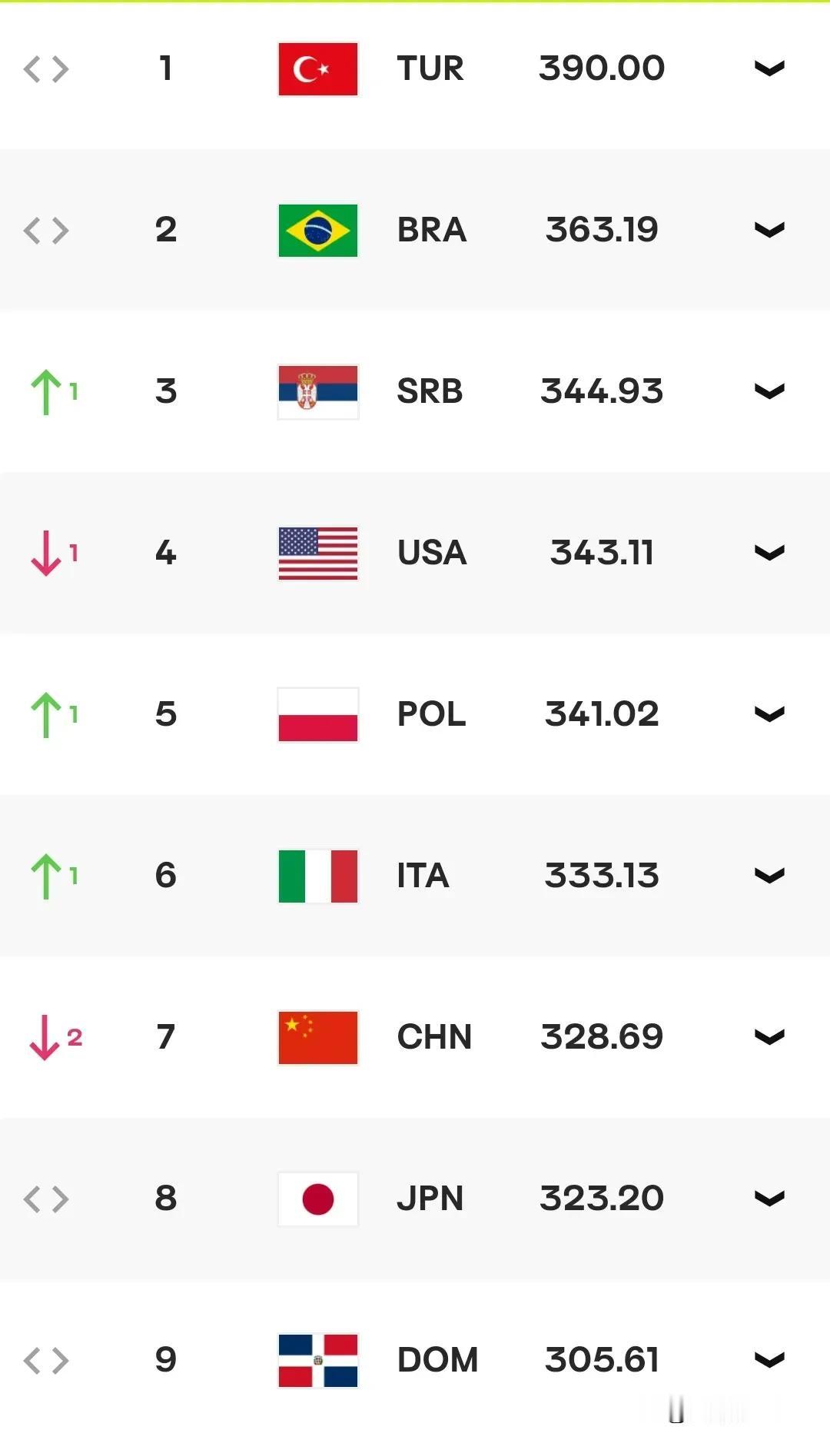This screenshot has width=830, height=1440.
Task: Expand CHN ranking details chevron
Action: (x=769, y=1038)
